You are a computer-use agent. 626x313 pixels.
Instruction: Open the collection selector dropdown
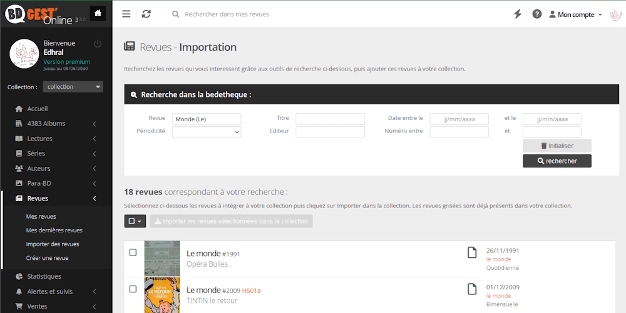pyautogui.click(x=73, y=87)
